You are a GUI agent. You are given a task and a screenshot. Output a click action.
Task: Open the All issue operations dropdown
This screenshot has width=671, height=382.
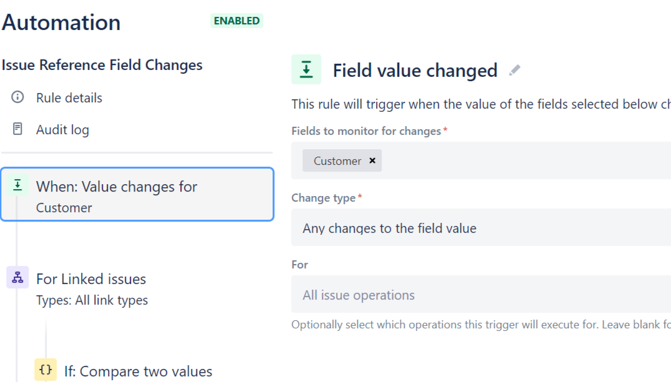pyautogui.click(x=480, y=295)
